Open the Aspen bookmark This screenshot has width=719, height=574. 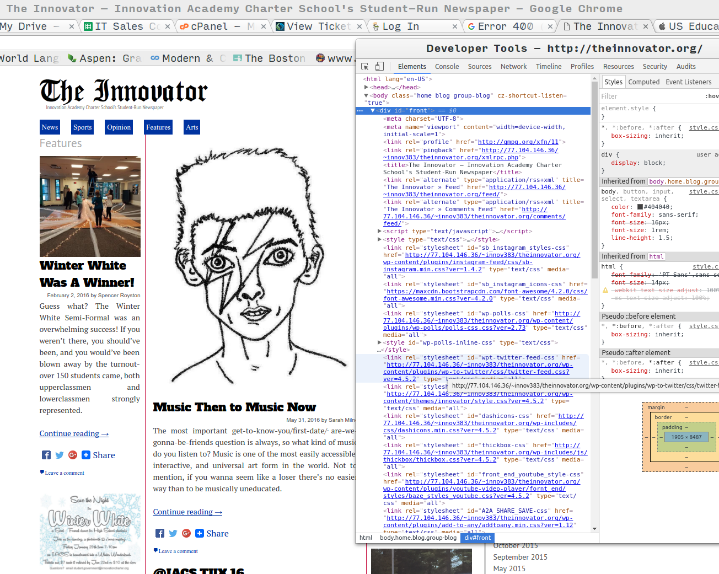104,58
